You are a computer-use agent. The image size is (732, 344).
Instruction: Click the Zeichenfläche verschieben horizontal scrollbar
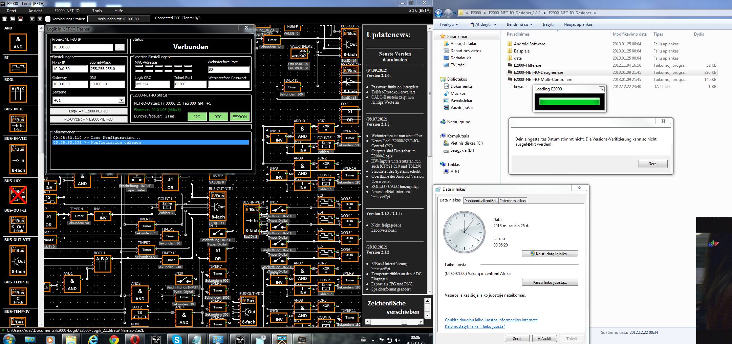(x=394, y=322)
